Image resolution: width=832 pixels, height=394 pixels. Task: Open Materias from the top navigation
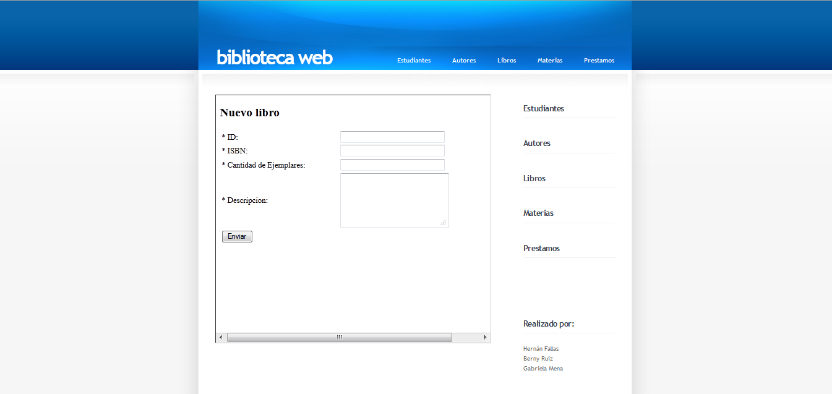point(549,60)
